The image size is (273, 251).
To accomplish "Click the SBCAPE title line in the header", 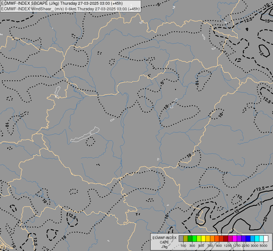I will pos(62,3).
